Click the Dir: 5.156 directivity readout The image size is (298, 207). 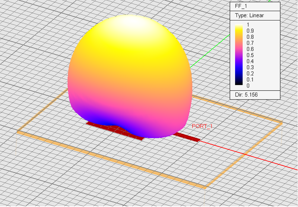pos(246,95)
